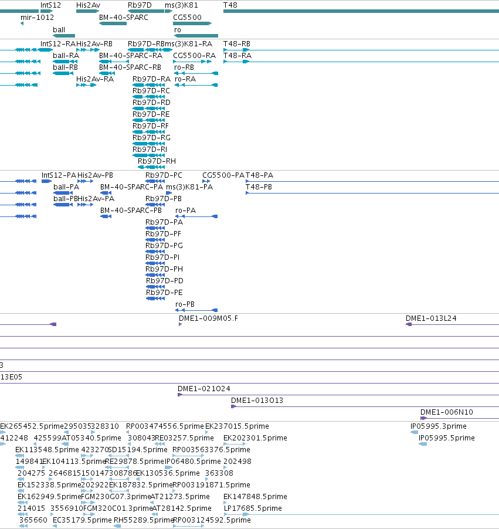The image size is (499, 529).
Task: Click EST EC35179.5prime
Action: pos(82,520)
